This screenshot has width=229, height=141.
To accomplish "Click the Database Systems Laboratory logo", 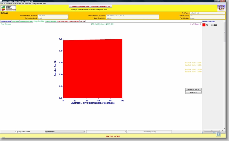I will coord(8,8).
